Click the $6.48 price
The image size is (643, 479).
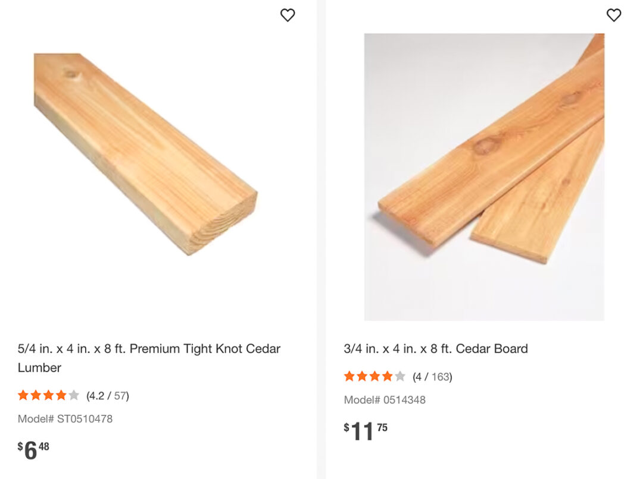(33, 450)
